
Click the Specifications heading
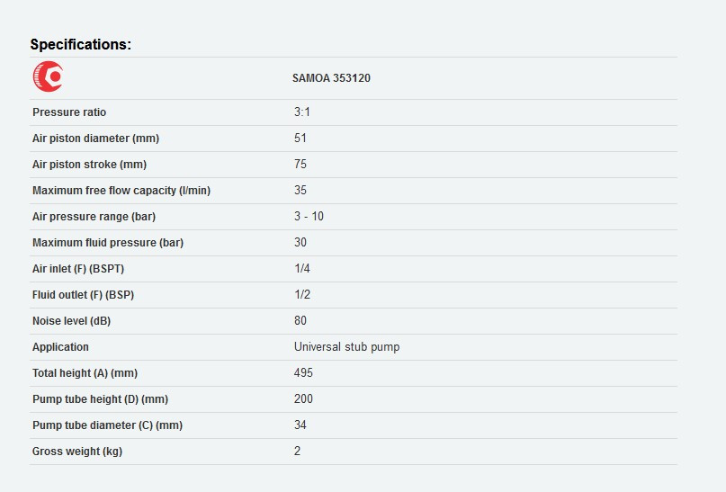pyautogui.click(x=81, y=44)
